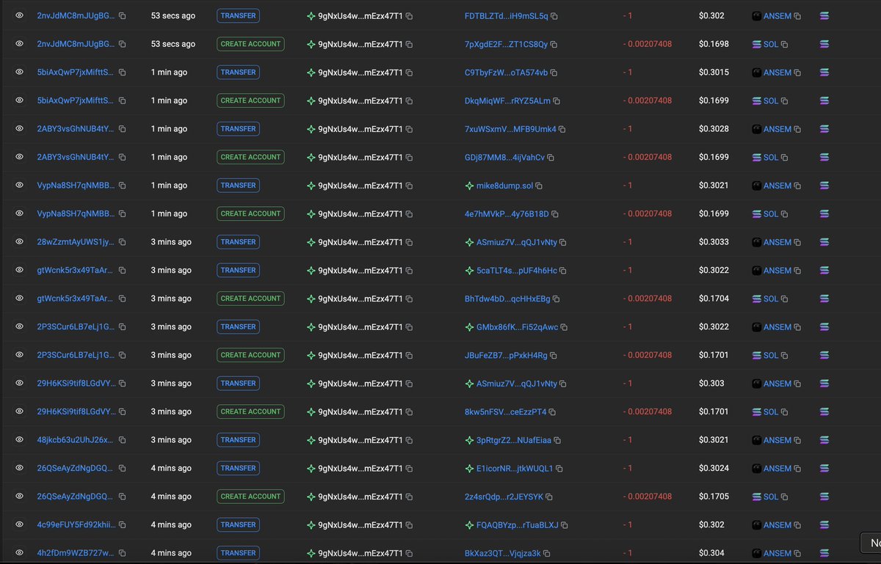
Task: Copy destination address 4e7hMVkP...4y76B18D
Action: pyautogui.click(x=555, y=215)
